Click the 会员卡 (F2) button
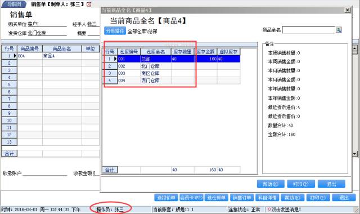The image size is (360, 214). [x=191, y=198]
